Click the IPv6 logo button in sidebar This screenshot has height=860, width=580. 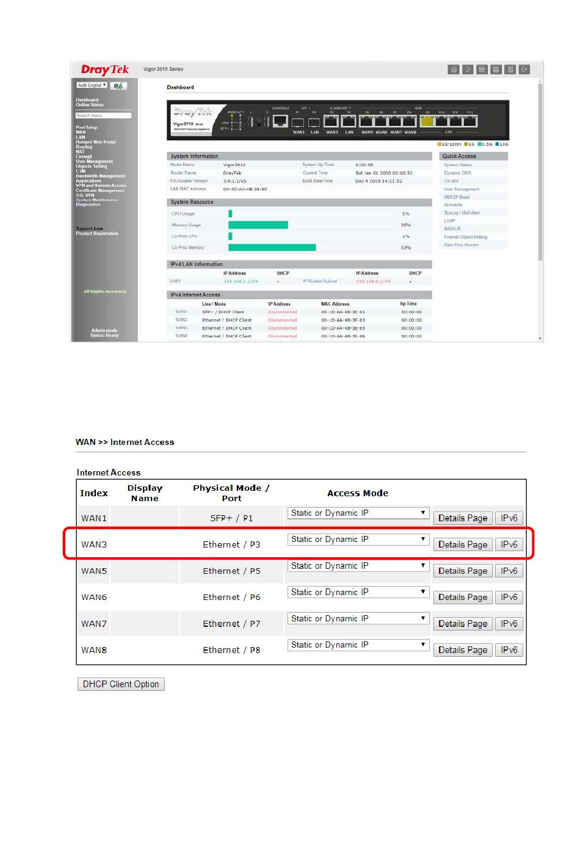[118, 85]
